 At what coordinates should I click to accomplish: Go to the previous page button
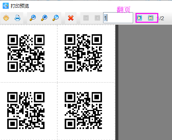click(97, 18)
